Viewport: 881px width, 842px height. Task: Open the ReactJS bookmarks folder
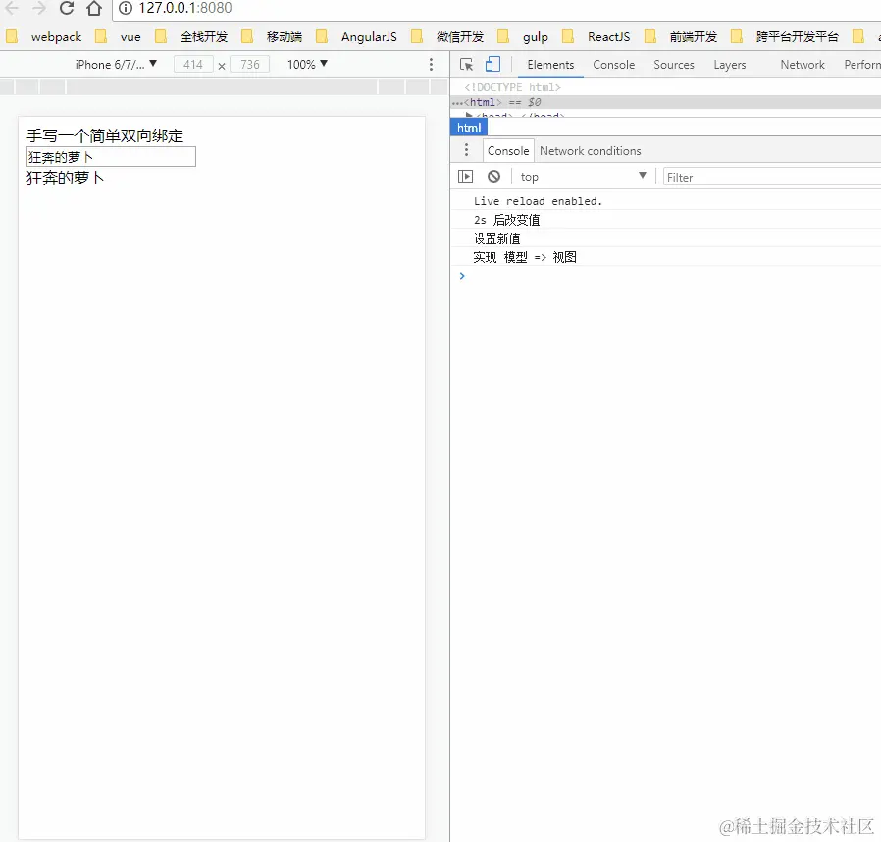click(608, 36)
